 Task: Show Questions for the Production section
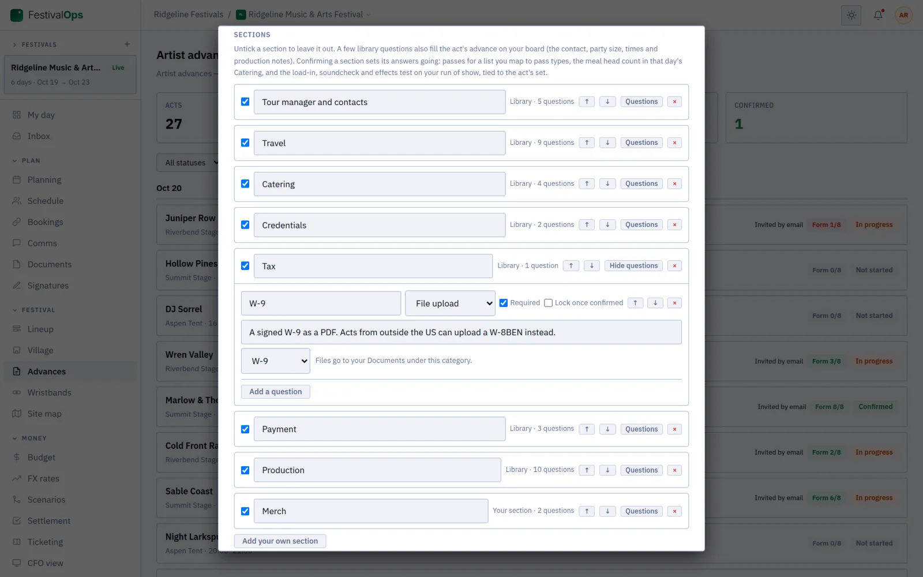641,470
